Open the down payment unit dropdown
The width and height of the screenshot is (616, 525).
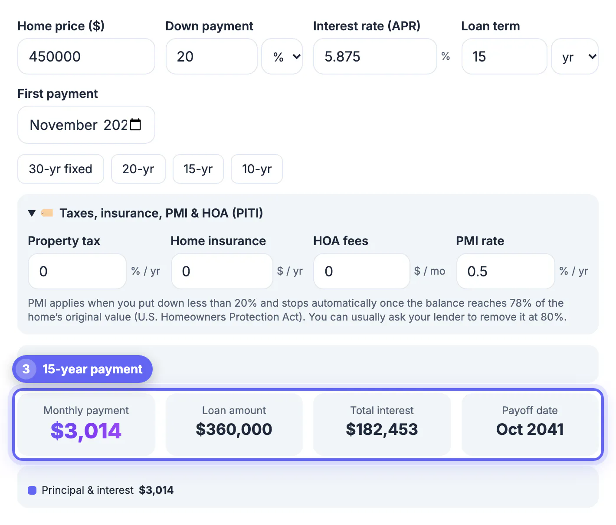point(282,56)
